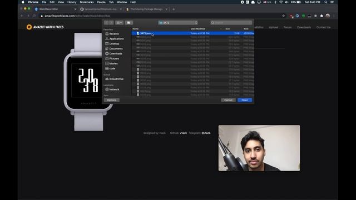356x200 pixels.
Task: Click the Options button in the dialog
Action: point(112,100)
